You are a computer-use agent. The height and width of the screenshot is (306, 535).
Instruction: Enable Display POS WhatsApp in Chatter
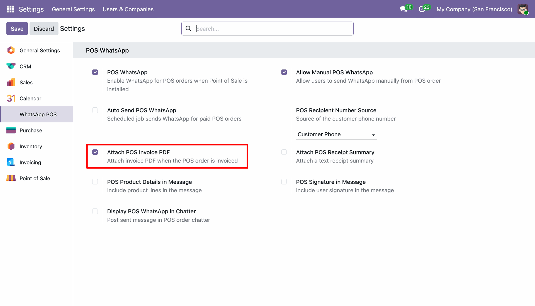95,211
